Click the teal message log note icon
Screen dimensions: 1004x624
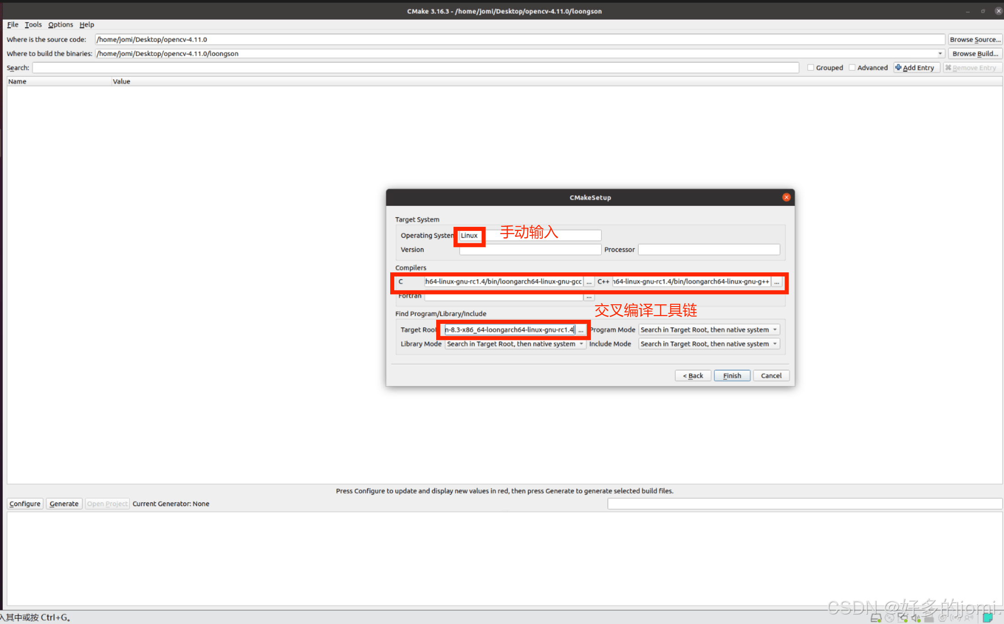(988, 618)
